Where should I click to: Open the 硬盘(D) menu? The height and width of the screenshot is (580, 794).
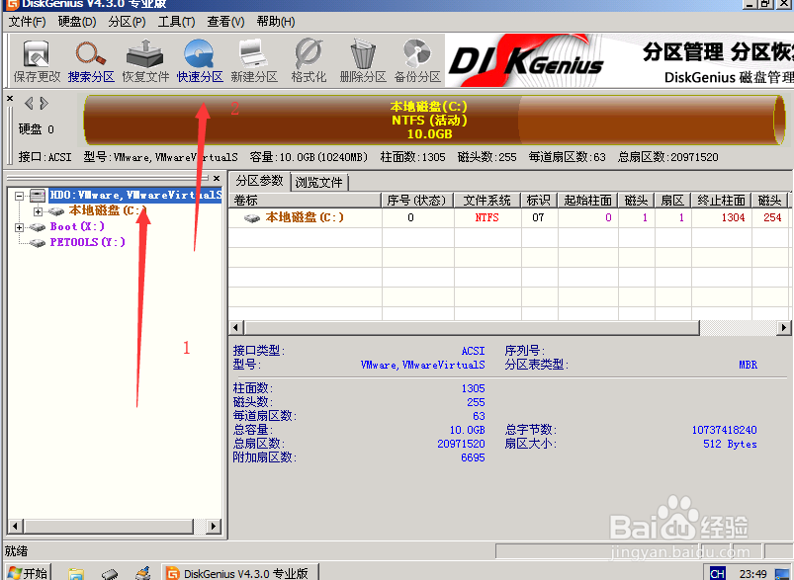(77, 22)
